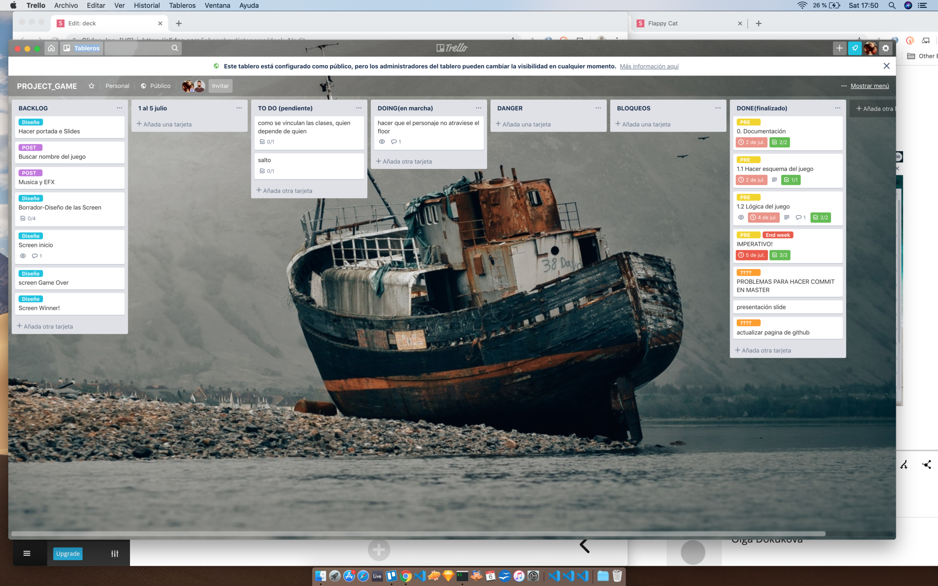Click the search magnifier in Trello header

(175, 48)
